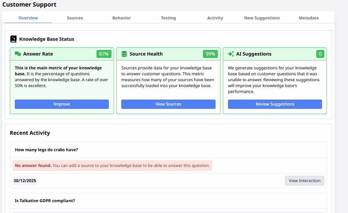
Task: Select the 30/12/2025 date label
Action: coord(25,180)
